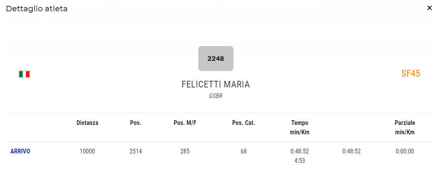This screenshot has height=171, width=438.
Task: Click the Distanza column header
Action: pos(87,123)
